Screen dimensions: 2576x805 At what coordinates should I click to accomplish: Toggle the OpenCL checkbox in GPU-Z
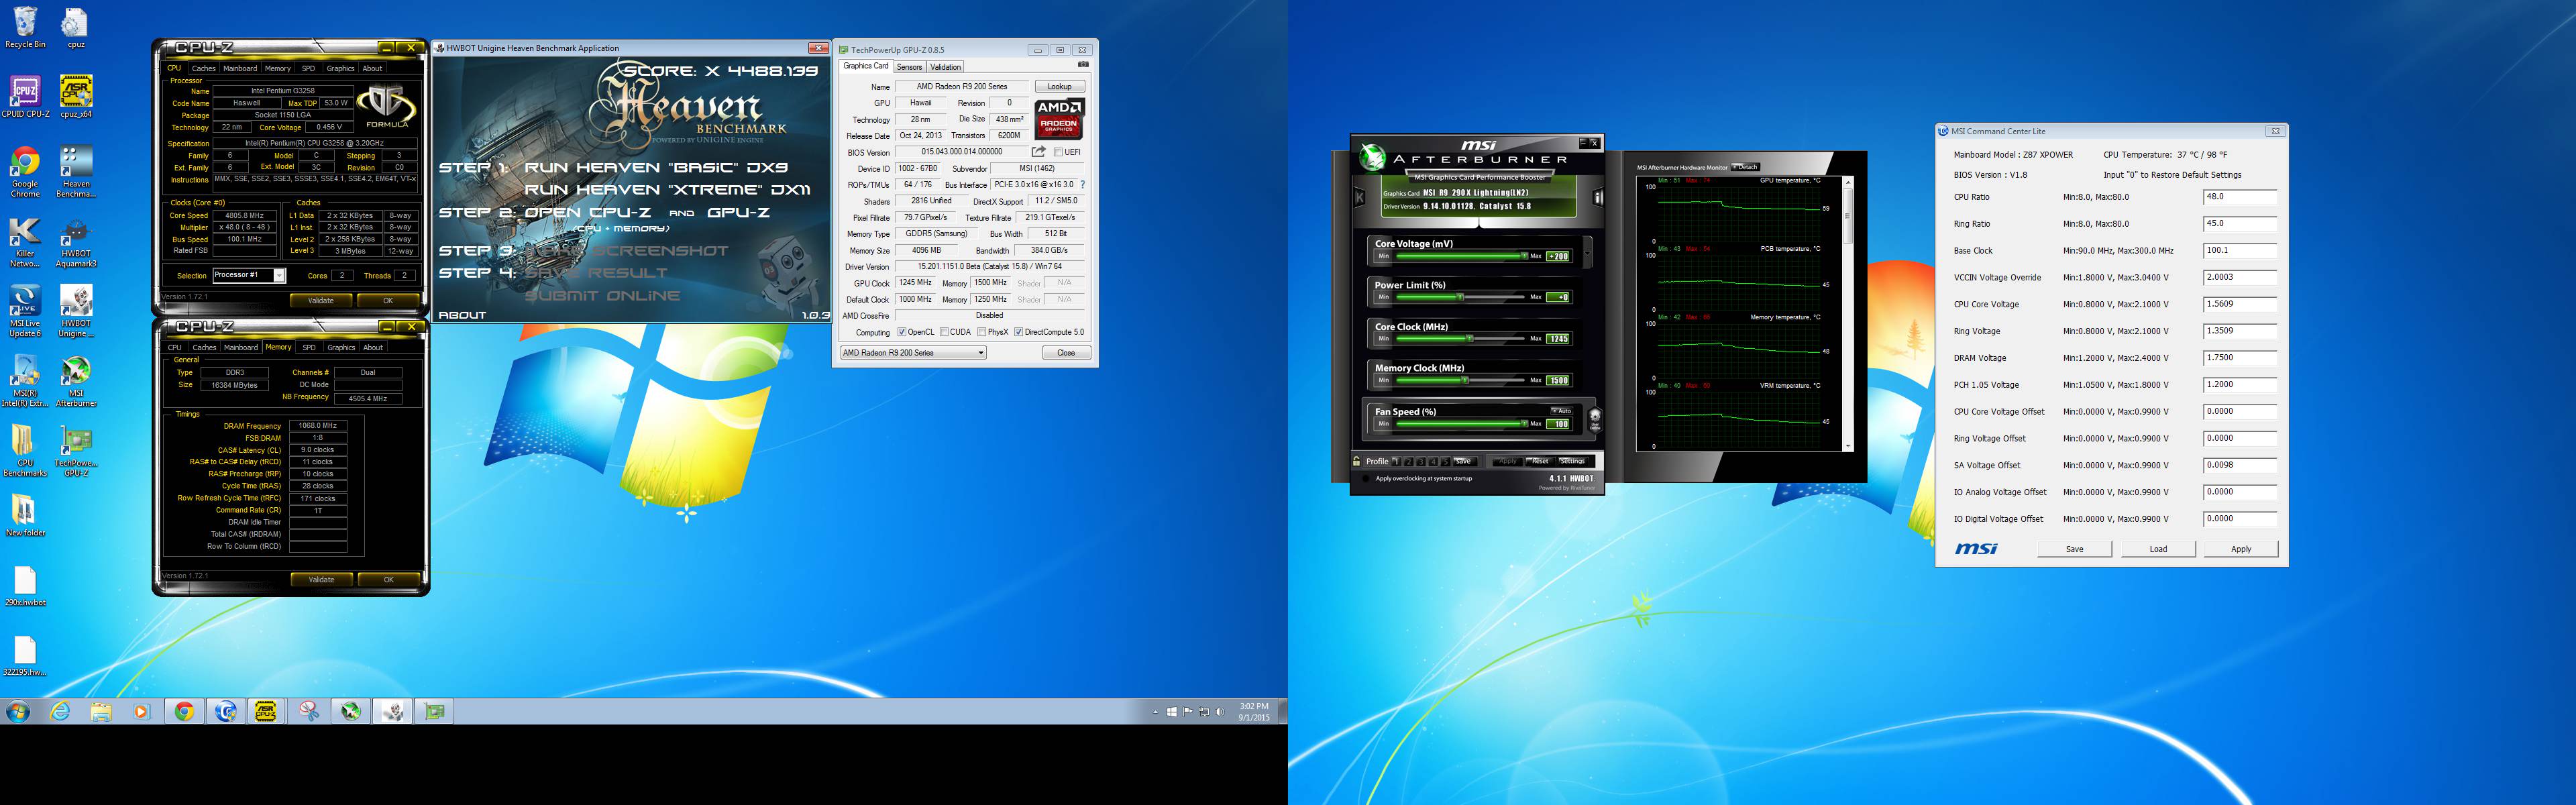click(x=902, y=332)
